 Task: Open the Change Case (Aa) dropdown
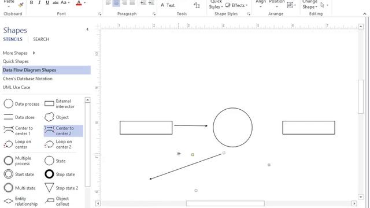point(65,2)
